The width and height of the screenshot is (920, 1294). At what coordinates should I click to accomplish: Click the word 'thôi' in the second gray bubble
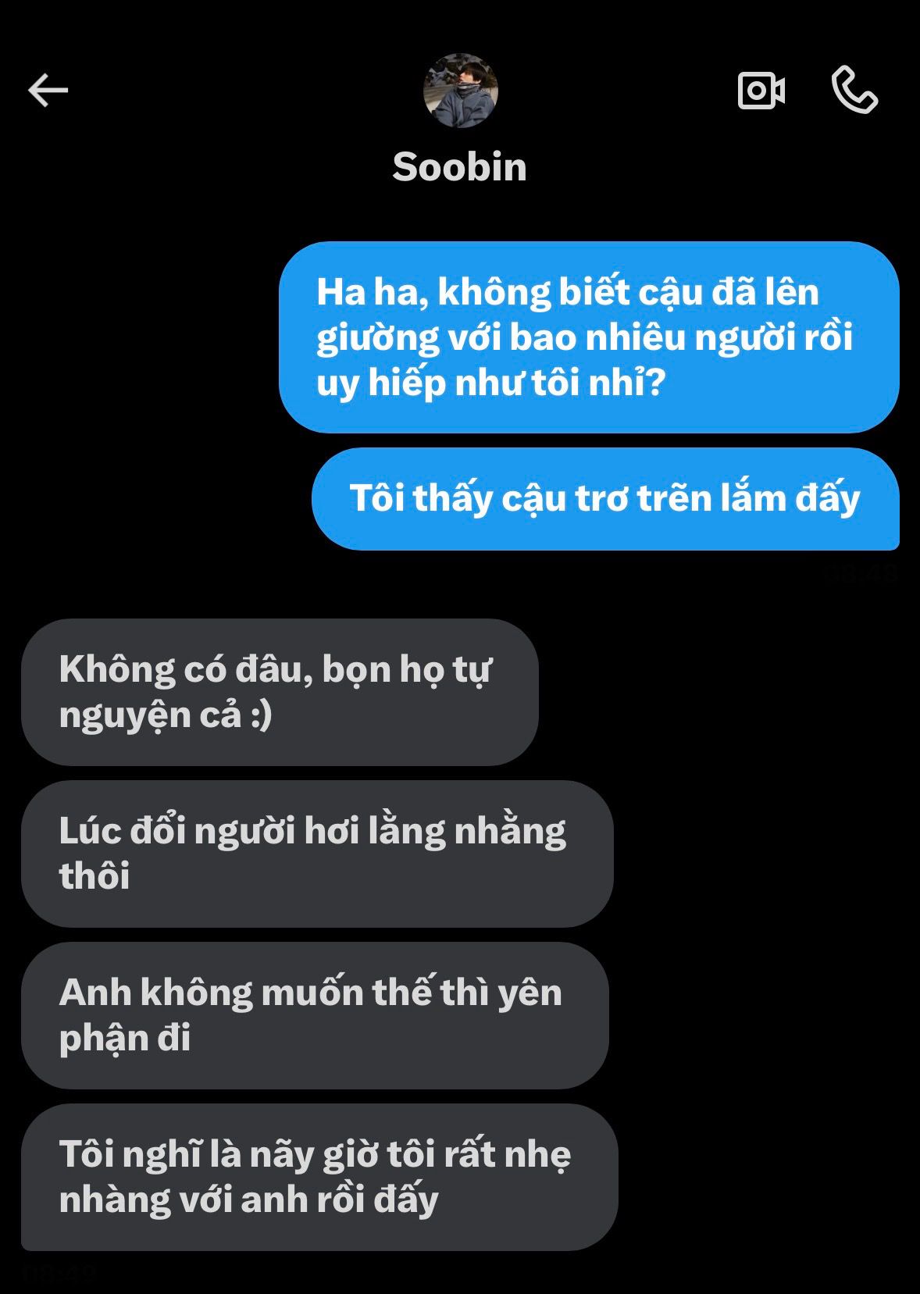[94, 876]
